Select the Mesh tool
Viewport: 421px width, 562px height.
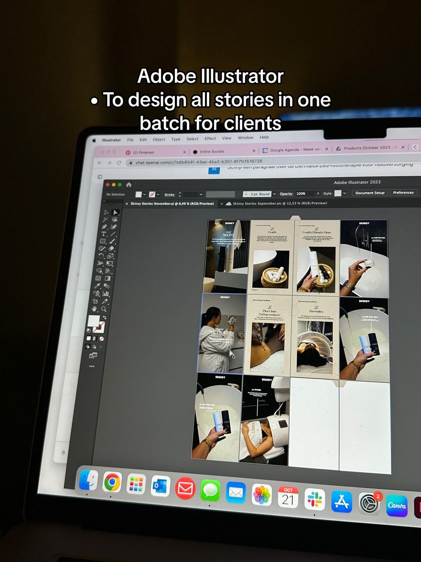(98, 278)
